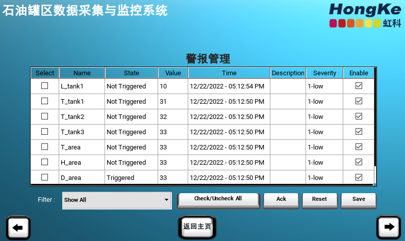The image size is (405, 241).
Task: Uncheck Enable for the H_area alarm
Action: pos(359,162)
